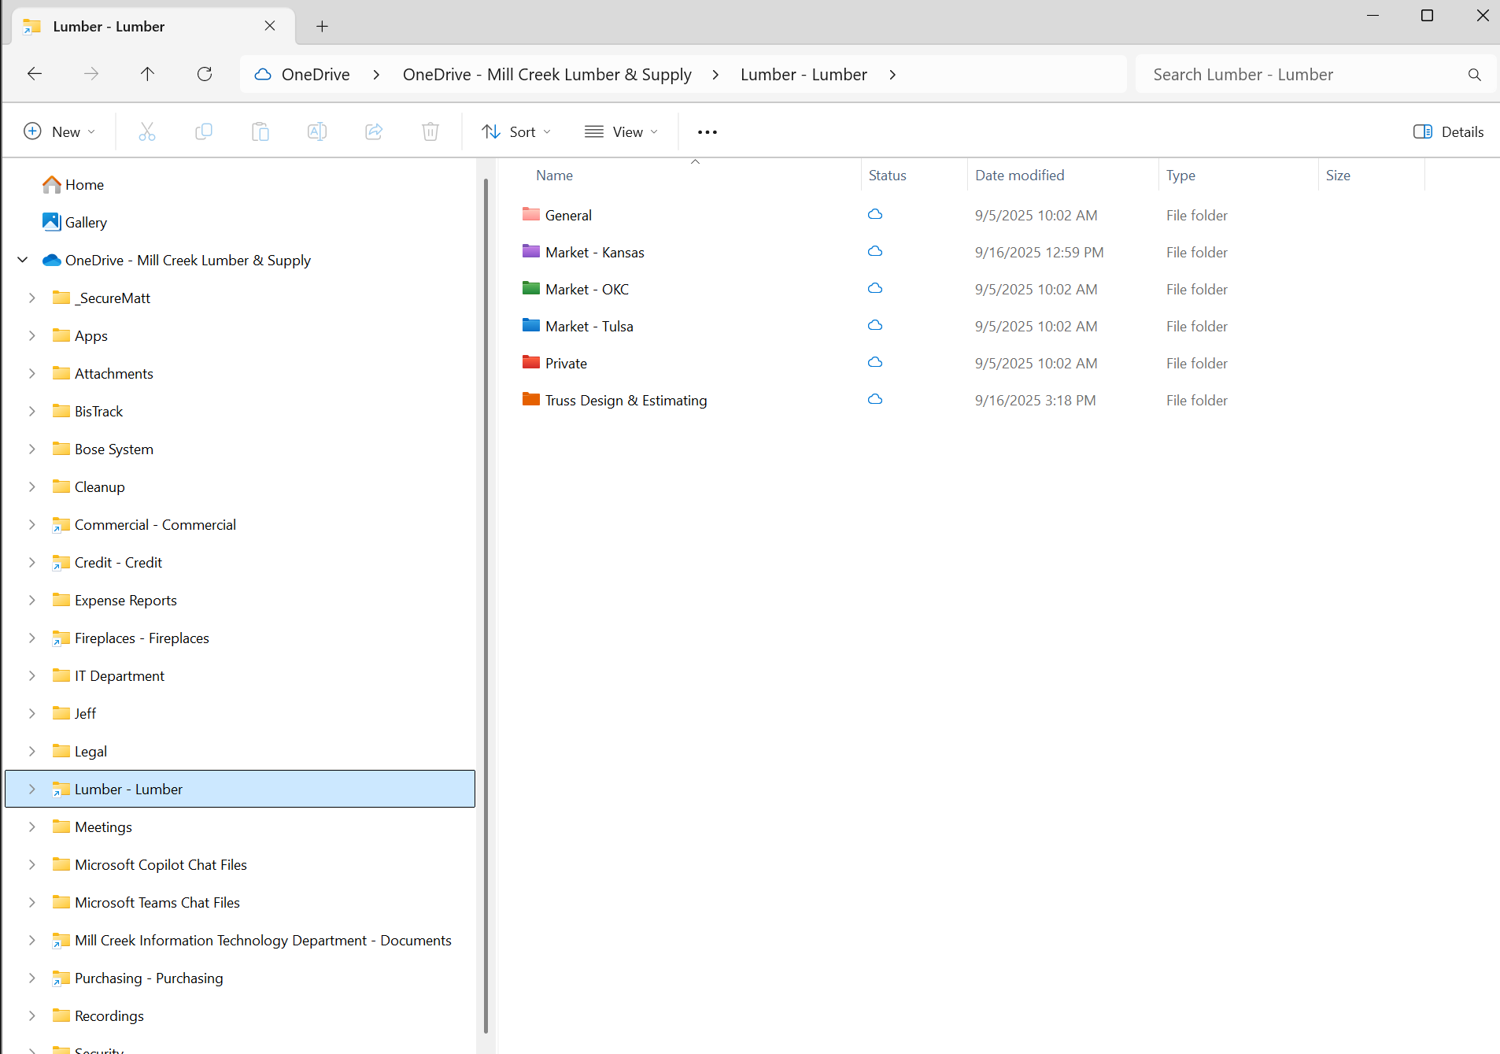This screenshot has width=1500, height=1054.
Task: Open the View dropdown menu
Action: click(621, 131)
